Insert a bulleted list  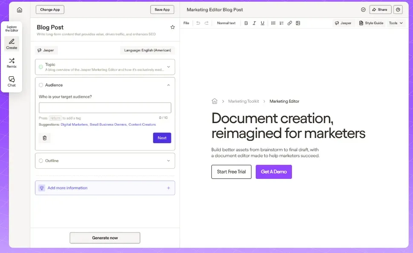tap(273, 23)
